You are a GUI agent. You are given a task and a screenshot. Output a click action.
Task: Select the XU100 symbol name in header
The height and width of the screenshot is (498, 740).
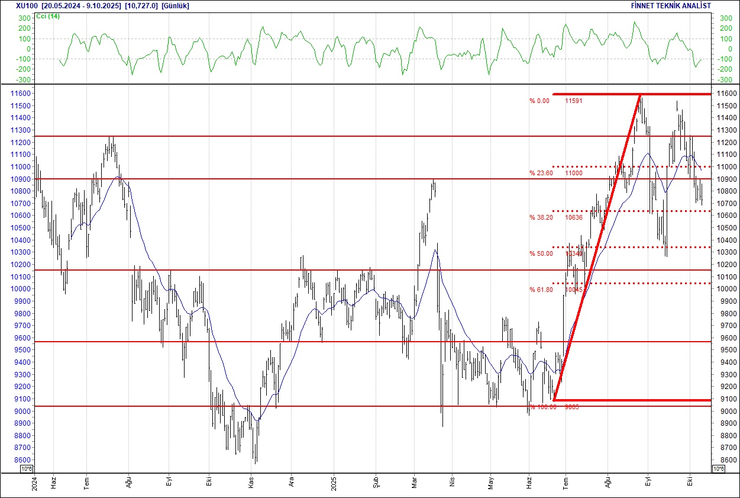click(27, 5)
